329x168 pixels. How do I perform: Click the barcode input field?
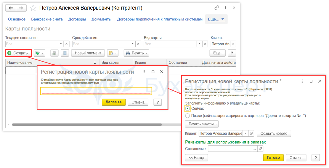96,91
